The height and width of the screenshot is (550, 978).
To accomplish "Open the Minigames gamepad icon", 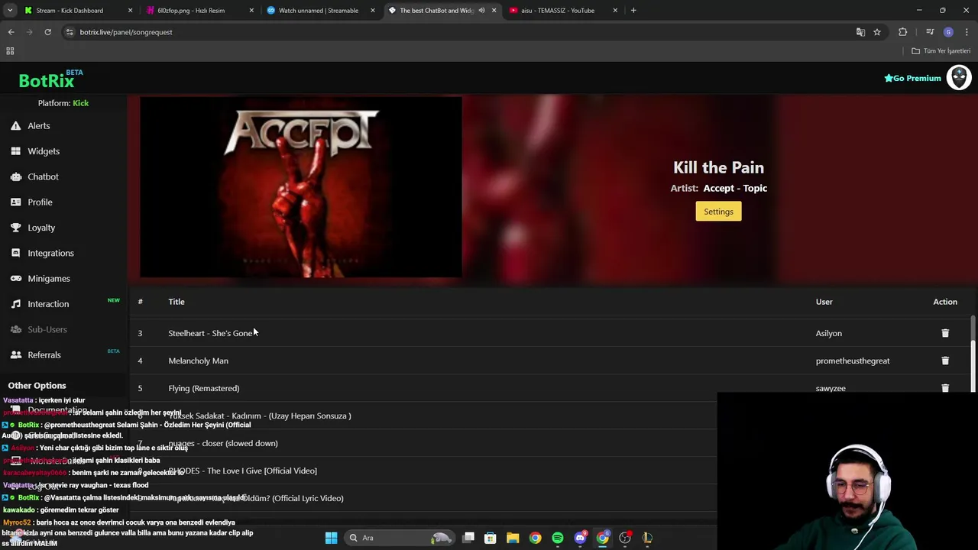I will [15, 279].
